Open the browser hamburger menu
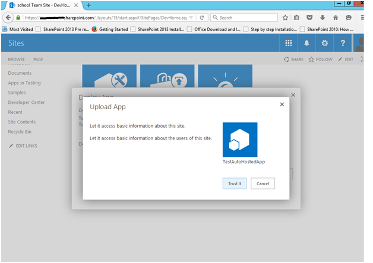 tap(362, 18)
